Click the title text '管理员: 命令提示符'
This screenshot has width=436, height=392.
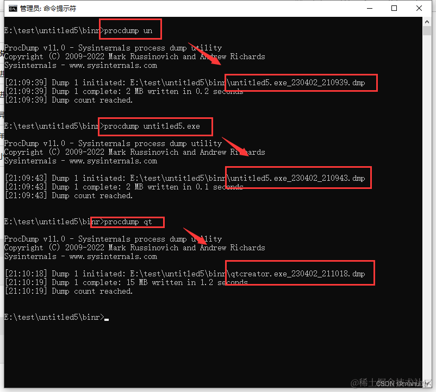pos(48,9)
